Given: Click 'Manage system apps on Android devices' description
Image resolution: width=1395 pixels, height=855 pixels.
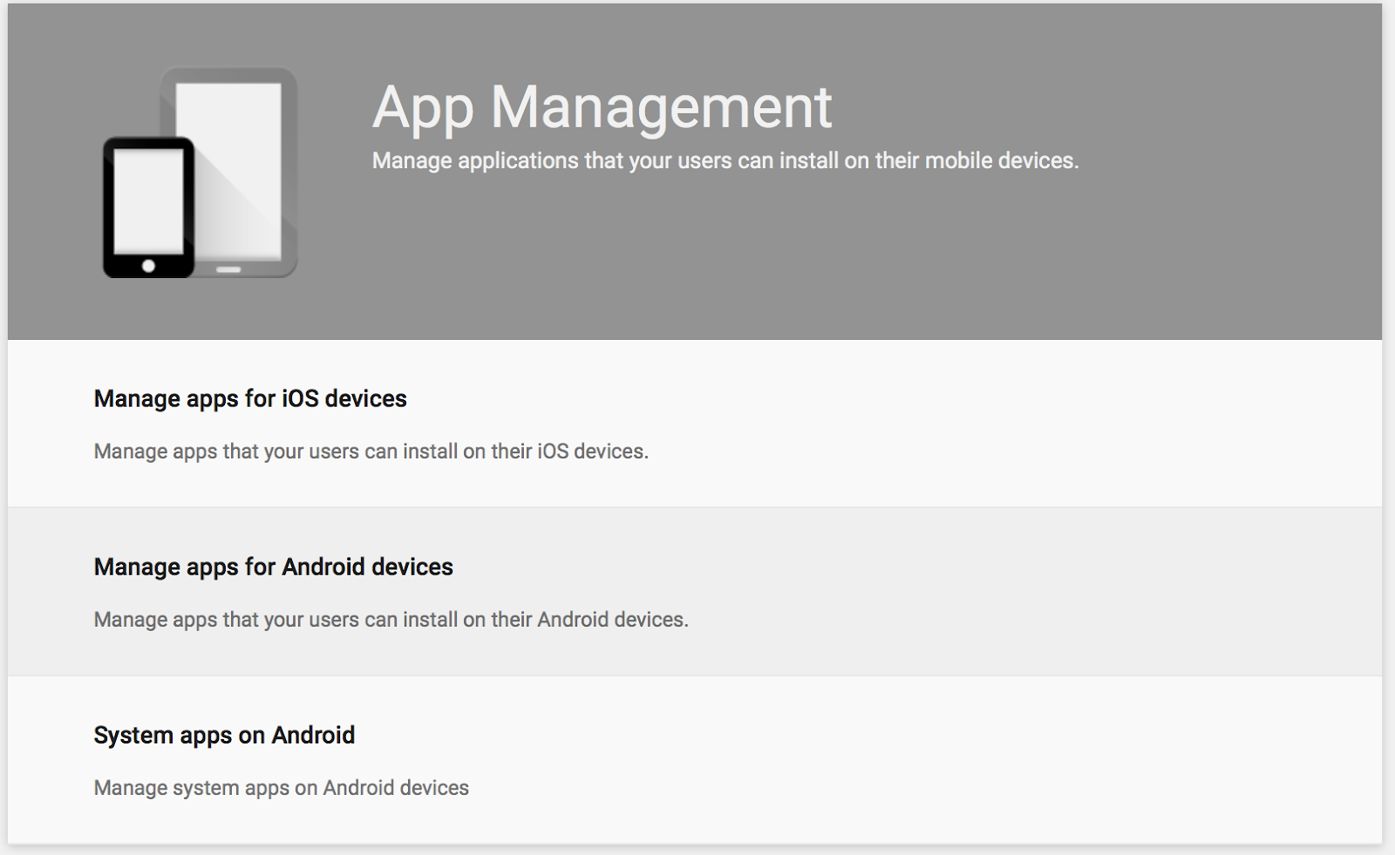Looking at the screenshot, I should 282,788.
